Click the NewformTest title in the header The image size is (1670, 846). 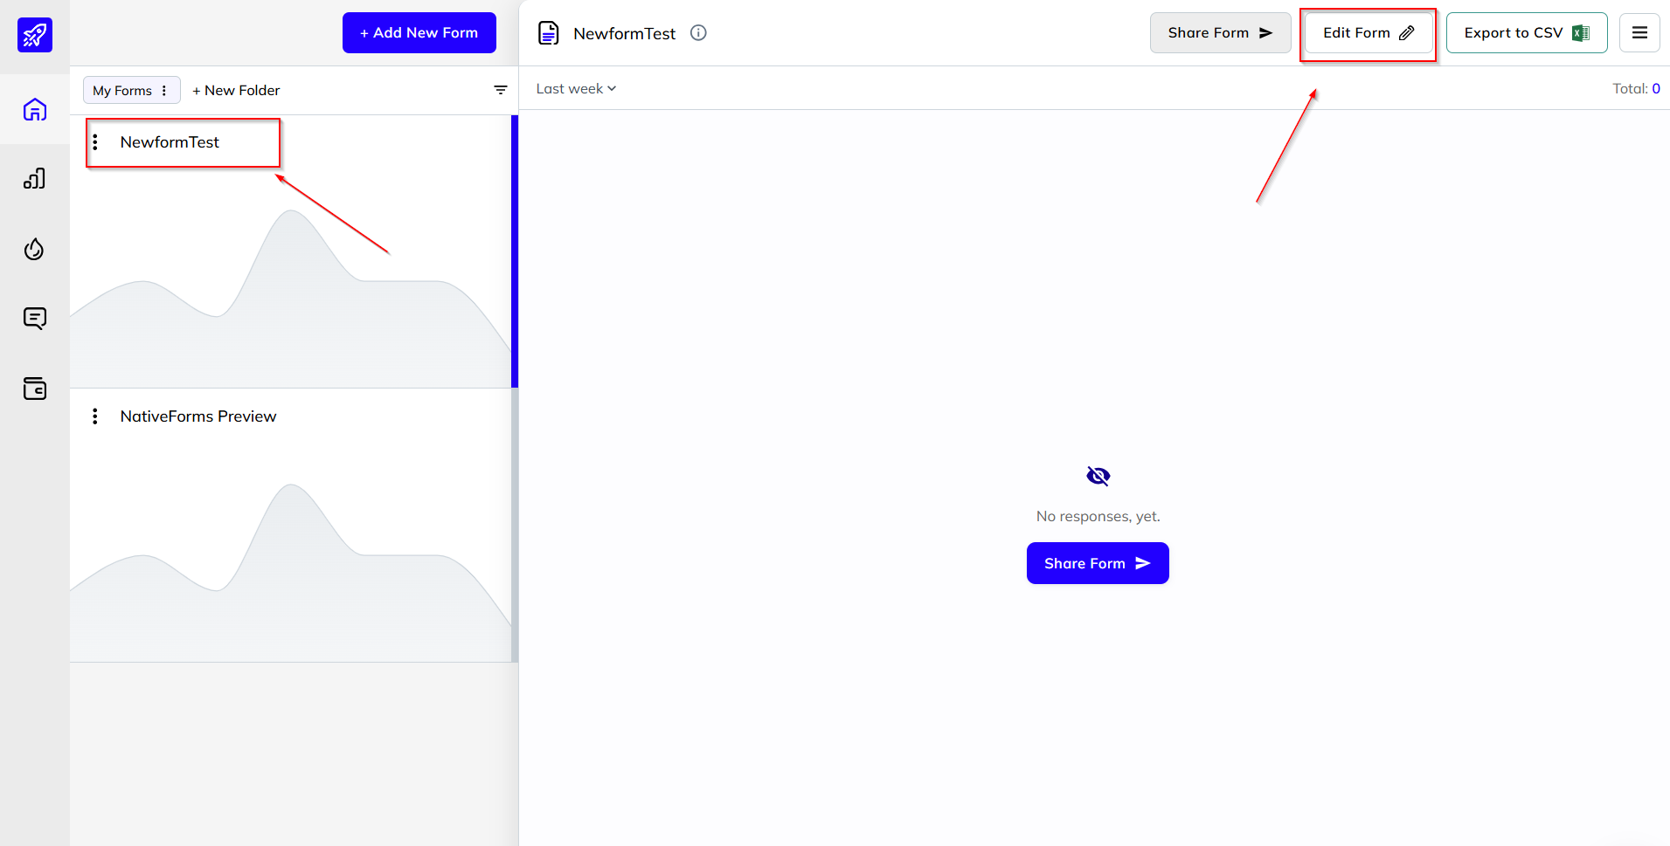[624, 33]
